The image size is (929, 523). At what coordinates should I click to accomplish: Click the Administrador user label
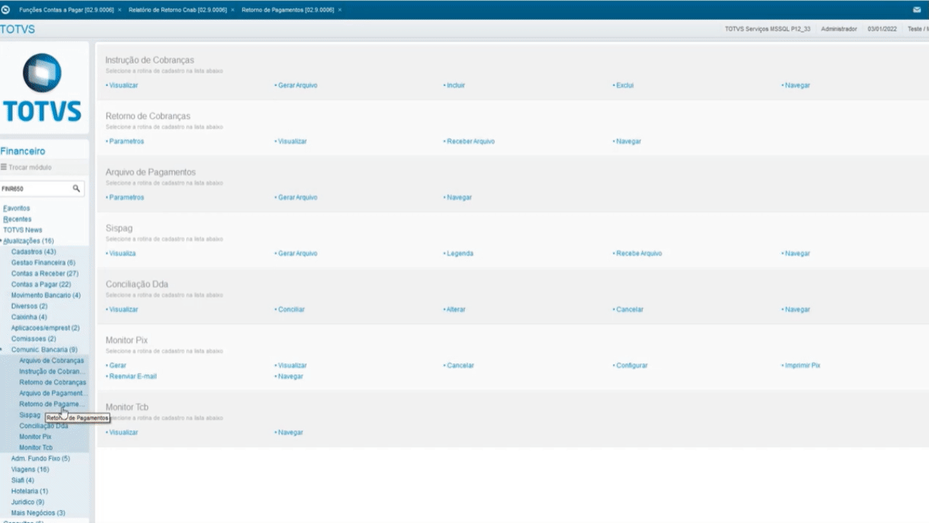tap(839, 29)
